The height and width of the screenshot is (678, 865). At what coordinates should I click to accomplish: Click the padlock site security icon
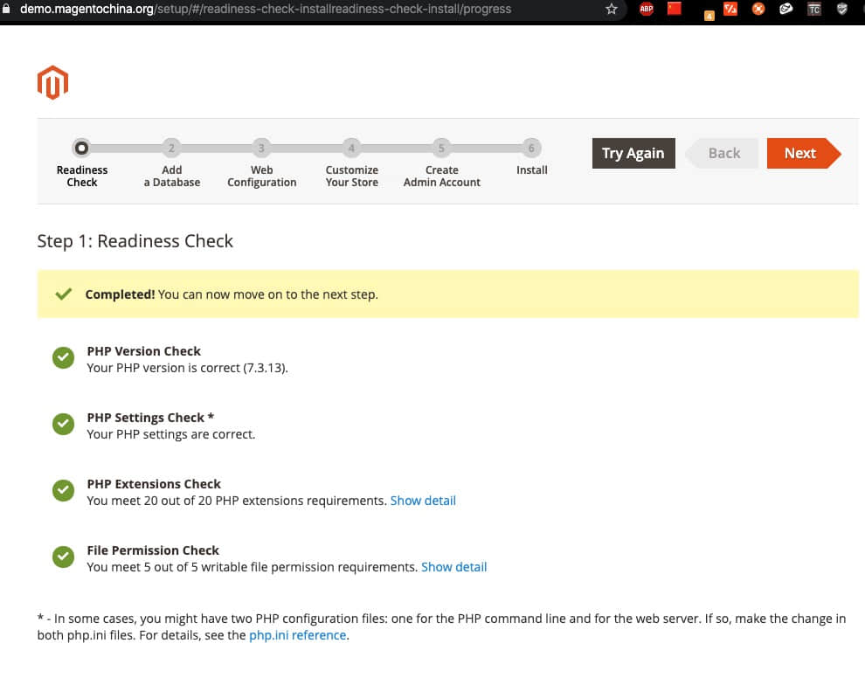coord(6,9)
